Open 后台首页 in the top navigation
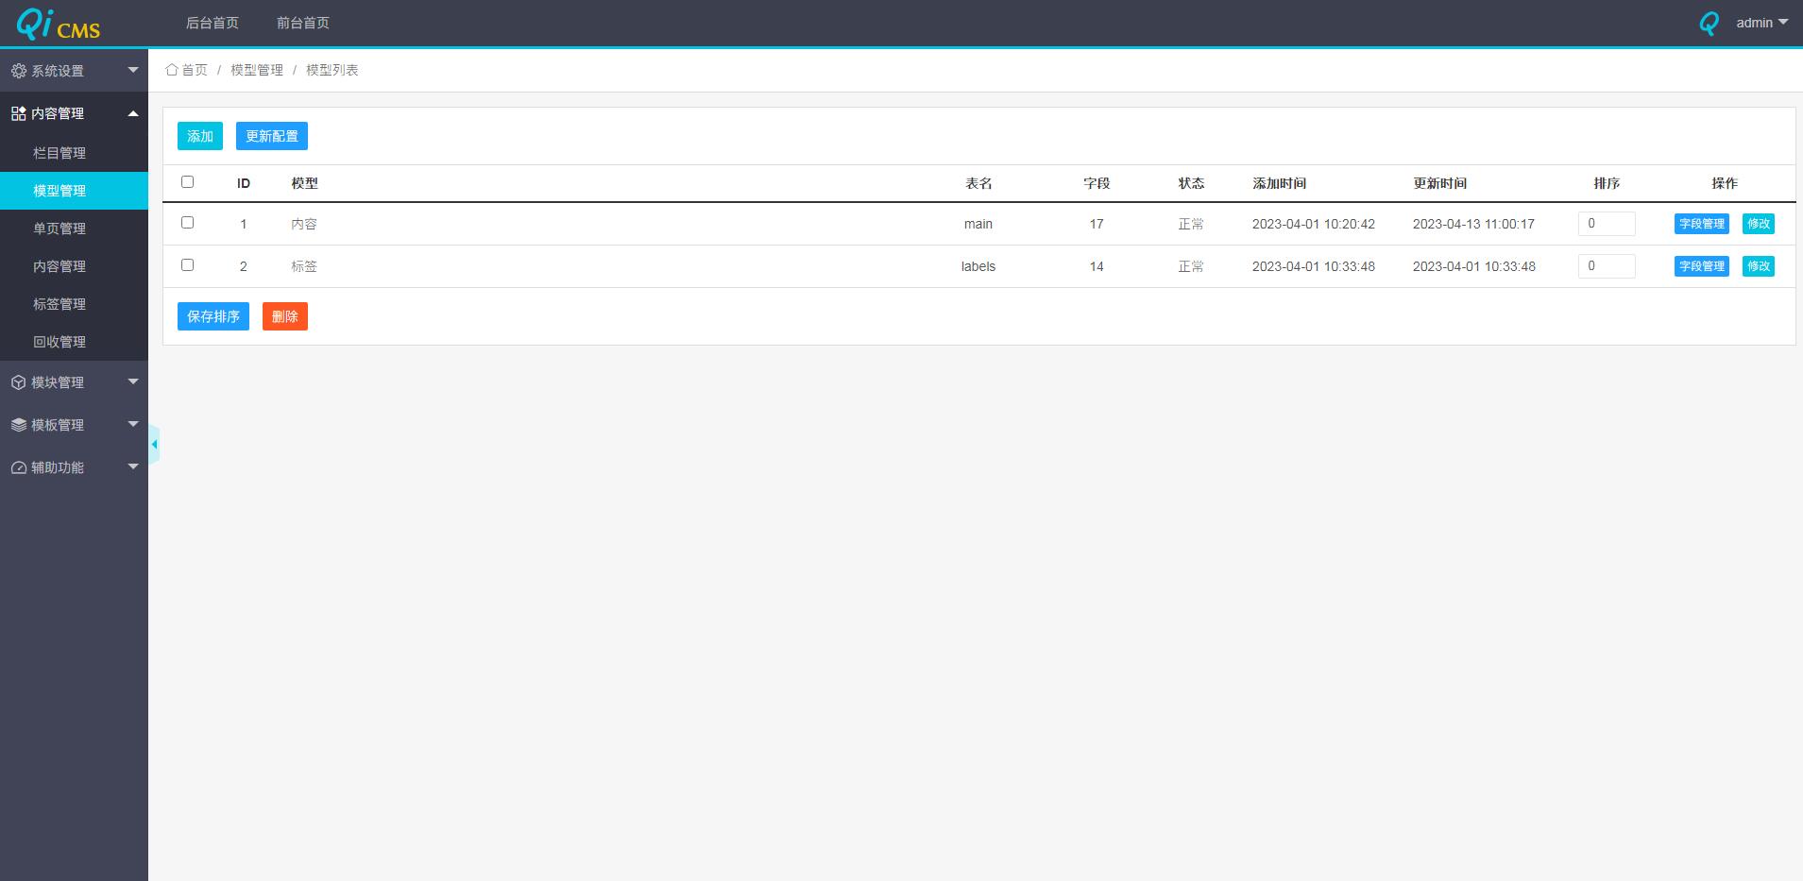The image size is (1803, 881). point(213,23)
